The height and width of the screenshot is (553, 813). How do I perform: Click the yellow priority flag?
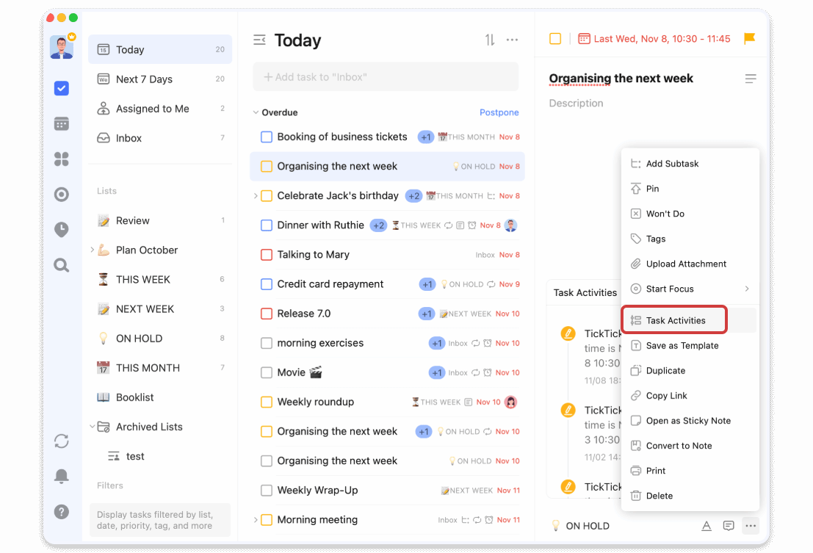point(749,39)
